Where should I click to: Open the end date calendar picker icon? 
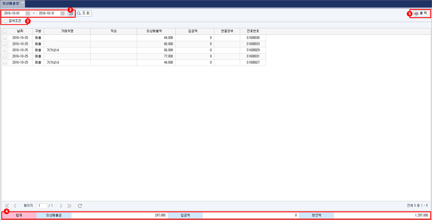click(63, 13)
